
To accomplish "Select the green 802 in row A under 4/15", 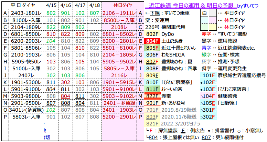I will pos(51,13).
